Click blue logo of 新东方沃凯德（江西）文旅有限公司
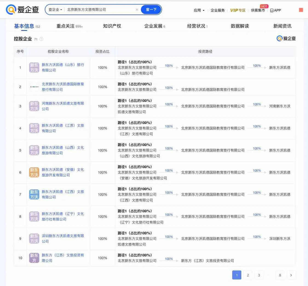 tap(34, 194)
